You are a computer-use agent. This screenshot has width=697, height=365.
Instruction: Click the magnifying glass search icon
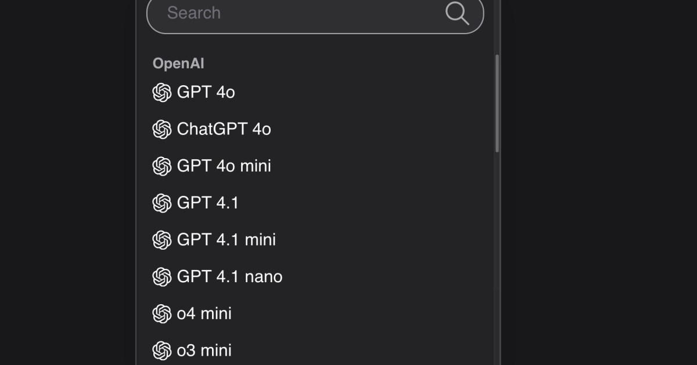pyautogui.click(x=457, y=13)
